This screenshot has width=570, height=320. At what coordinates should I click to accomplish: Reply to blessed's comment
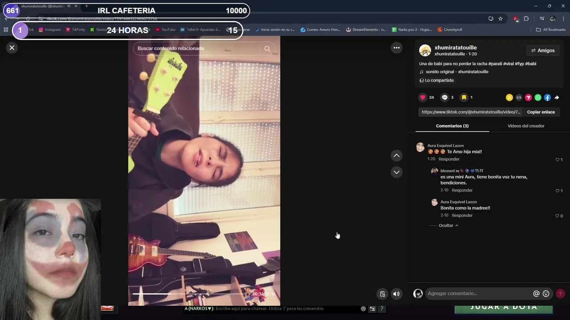pos(462,190)
